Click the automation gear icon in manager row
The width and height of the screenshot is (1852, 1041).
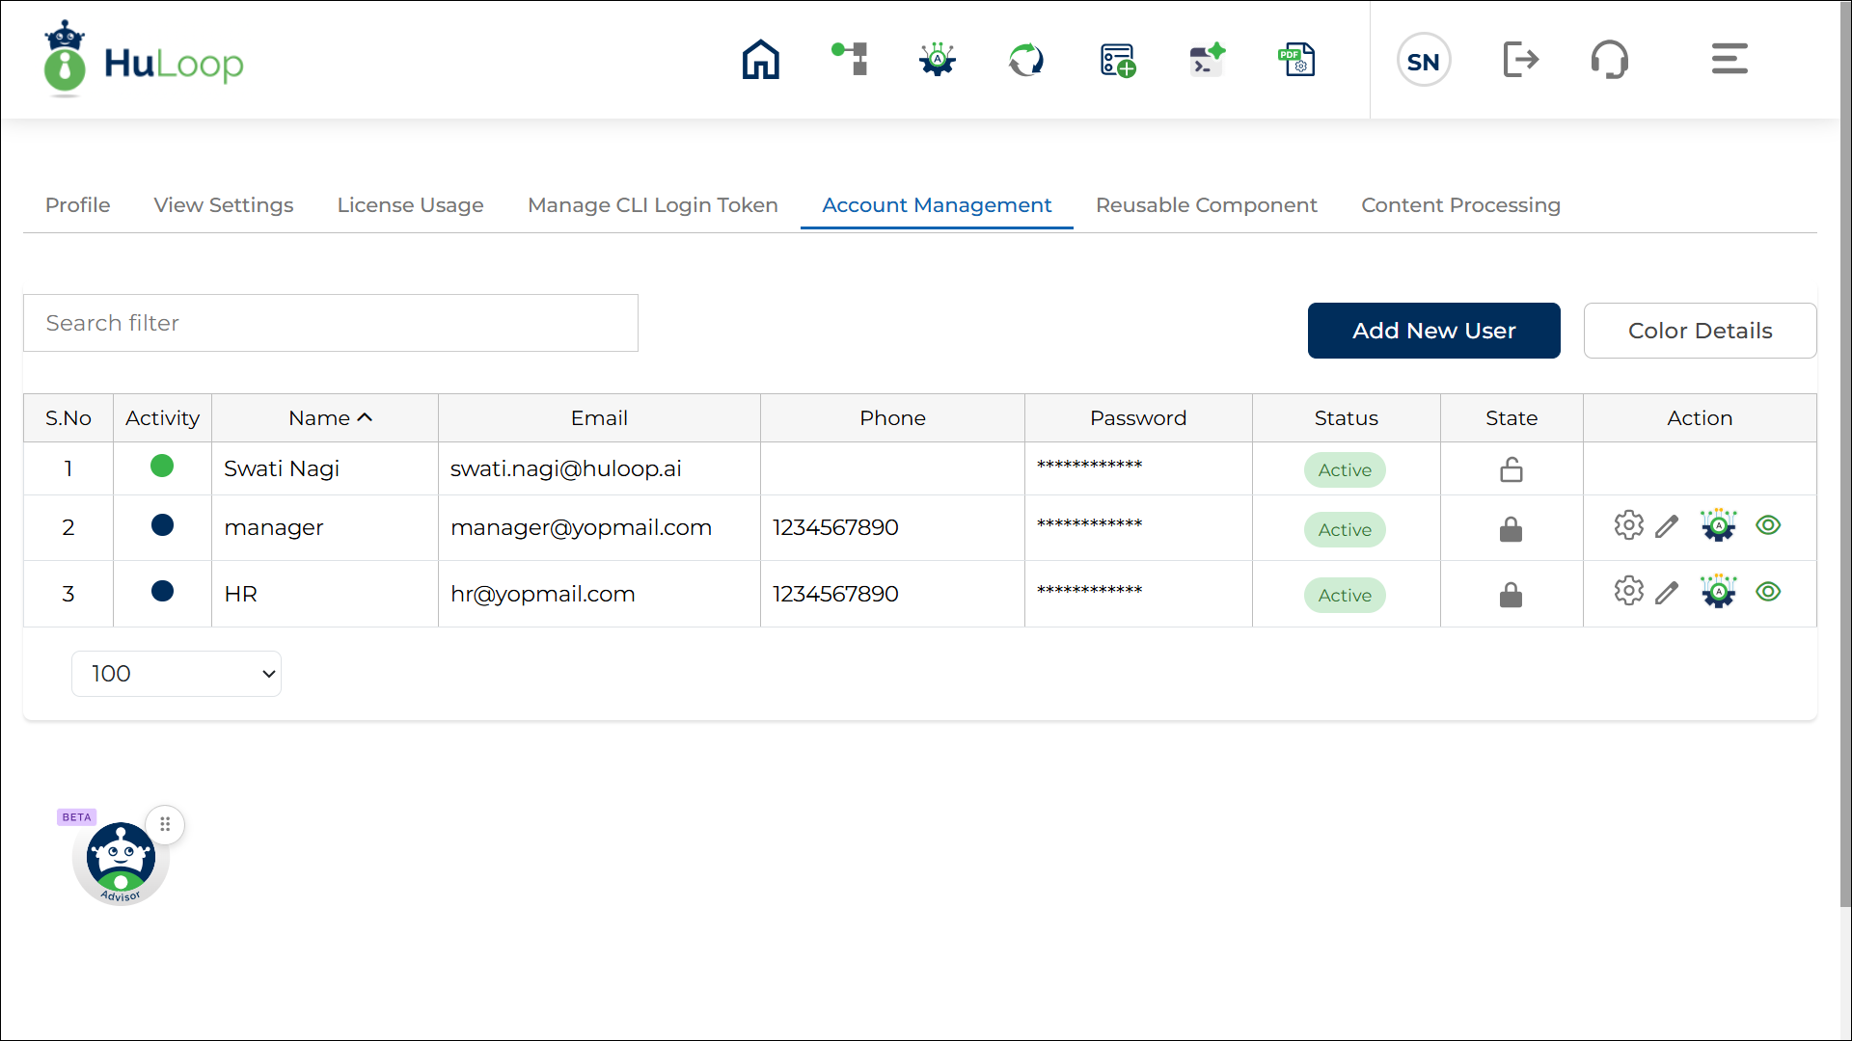pos(1718,525)
